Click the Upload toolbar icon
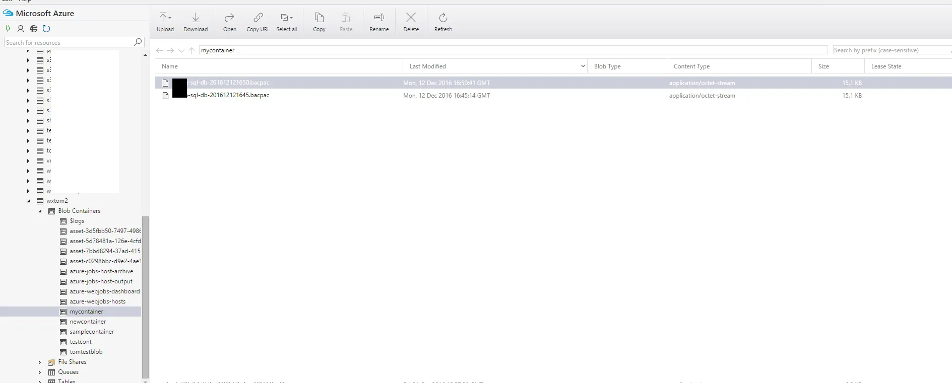The height and width of the screenshot is (383, 952). click(x=163, y=18)
